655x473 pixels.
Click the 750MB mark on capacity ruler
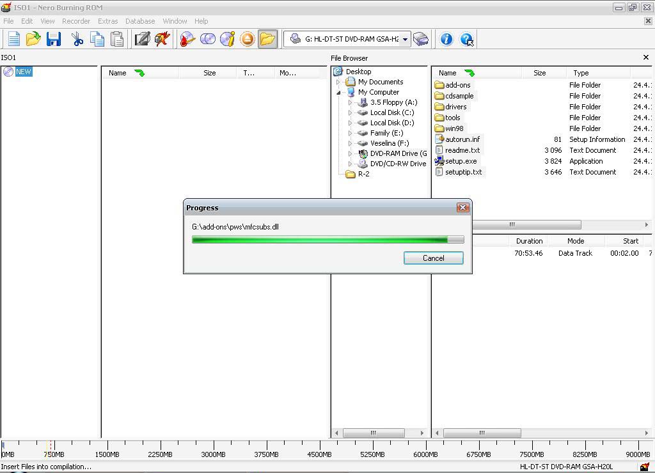(54, 454)
